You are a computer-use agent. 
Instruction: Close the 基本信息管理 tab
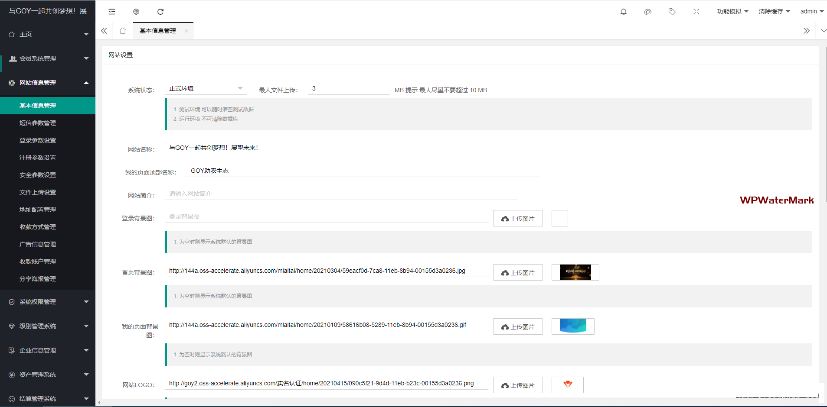[186, 31]
